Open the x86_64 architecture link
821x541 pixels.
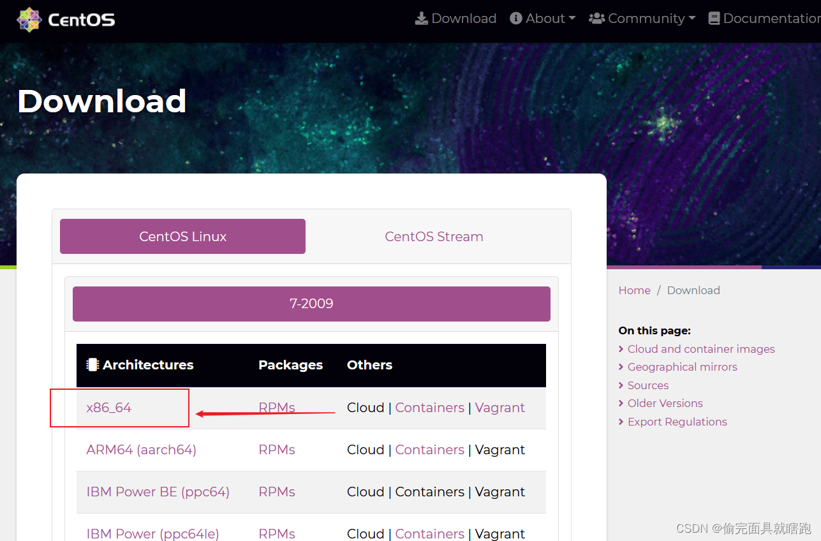point(109,408)
